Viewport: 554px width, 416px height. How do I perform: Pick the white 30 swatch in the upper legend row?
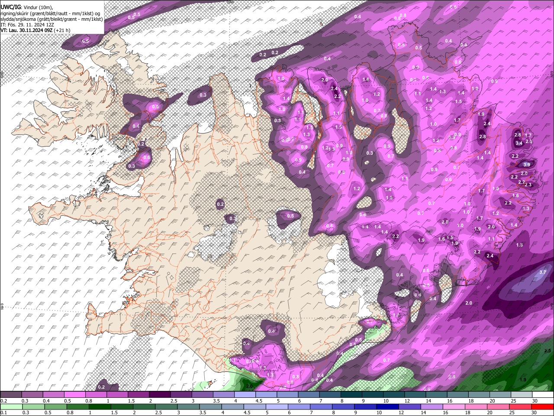(x=543, y=394)
